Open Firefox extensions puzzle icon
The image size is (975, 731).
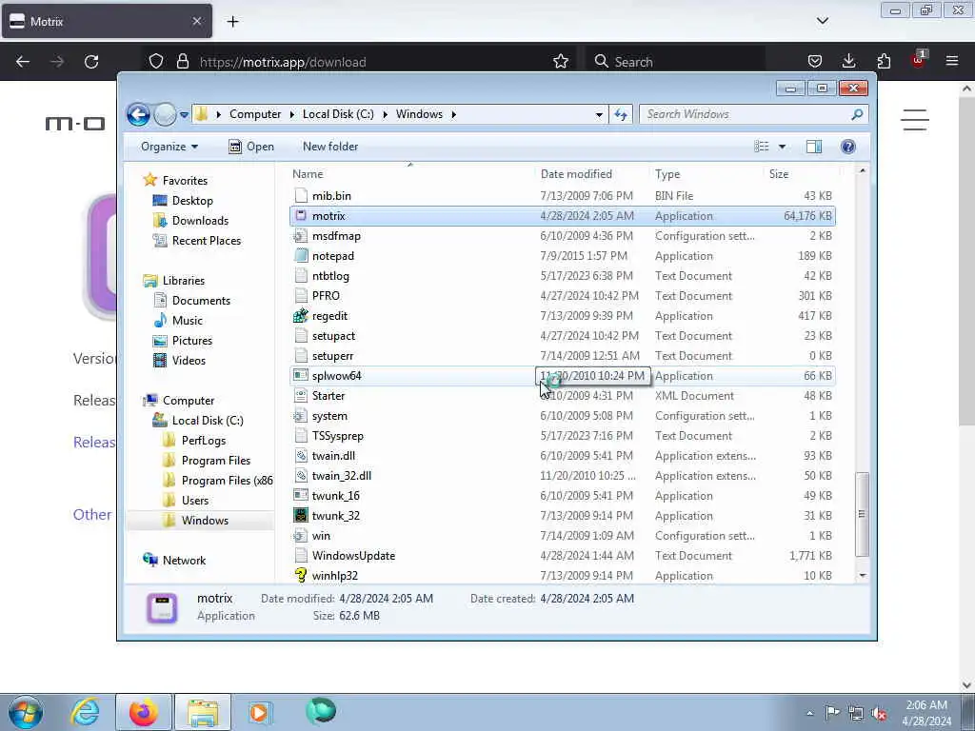pyautogui.click(x=884, y=61)
